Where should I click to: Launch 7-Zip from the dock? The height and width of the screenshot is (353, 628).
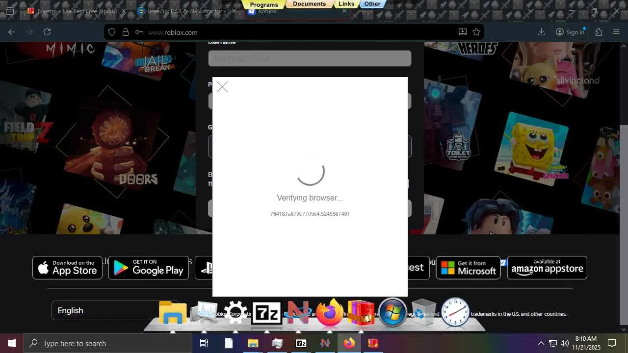click(267, 313)
